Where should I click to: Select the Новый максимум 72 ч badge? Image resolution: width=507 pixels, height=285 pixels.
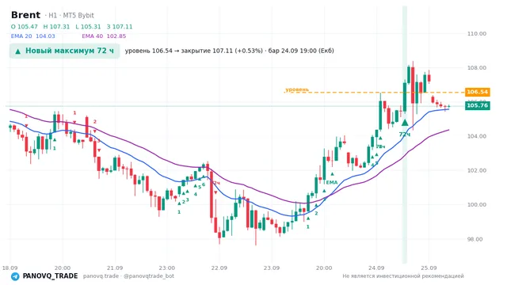click(65, 51)
